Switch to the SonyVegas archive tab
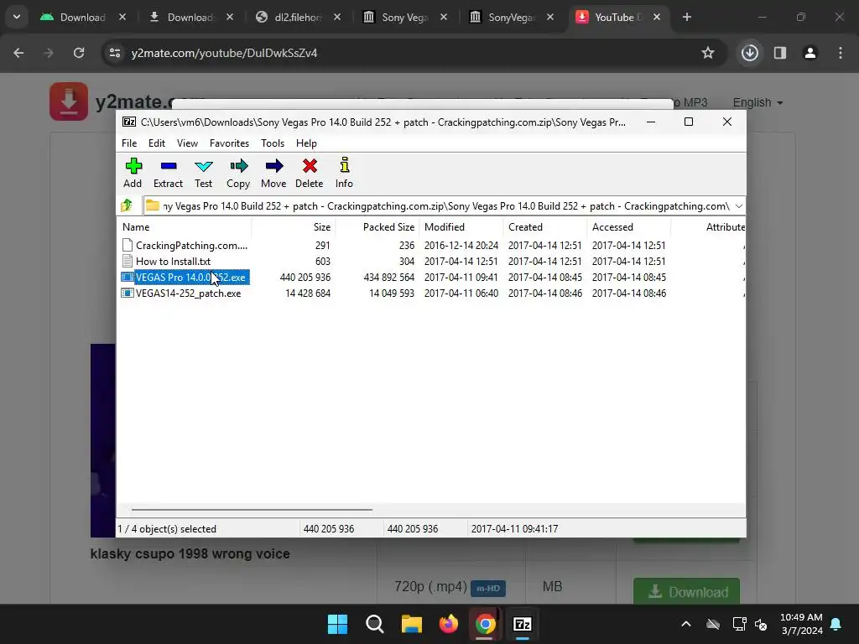This screenshot has height=644, width=859. coord(512,18)
